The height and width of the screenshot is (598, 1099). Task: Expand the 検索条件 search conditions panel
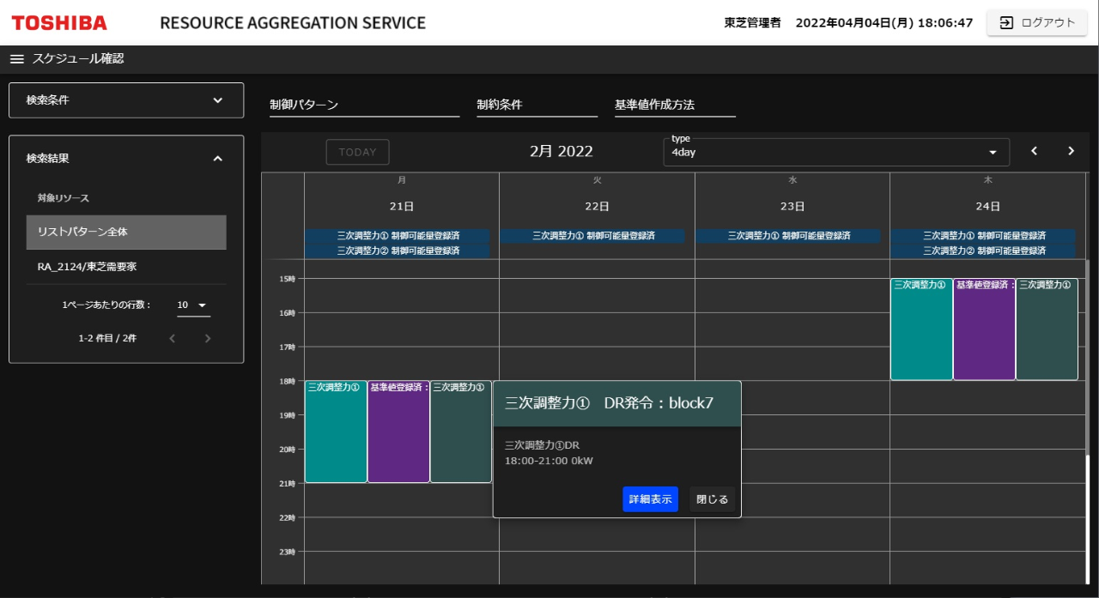(126, 100)
